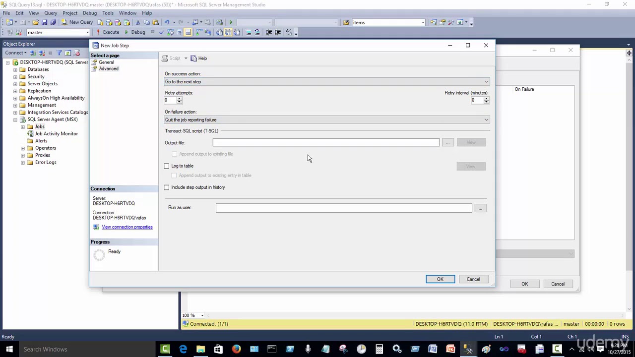Click the SQL Server Agent (MSX) node
This screenshot has width=635, height=357.
click(53, 119)
